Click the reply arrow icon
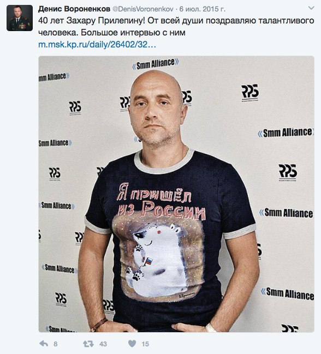Screen dimensions: 321x354 pos(44,344)
